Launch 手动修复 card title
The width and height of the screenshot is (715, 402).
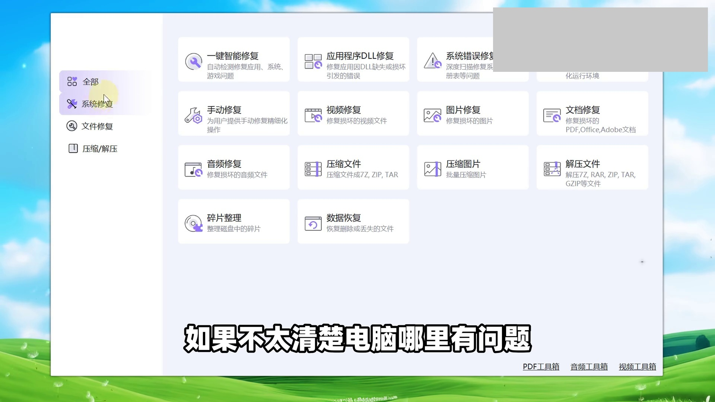pos(224,110)
